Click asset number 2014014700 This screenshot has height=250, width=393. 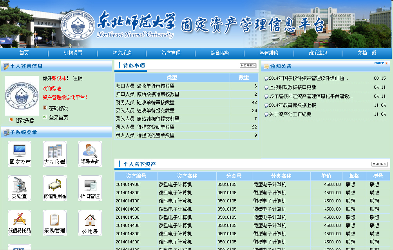pyautogui.click(x=127, y=201)
